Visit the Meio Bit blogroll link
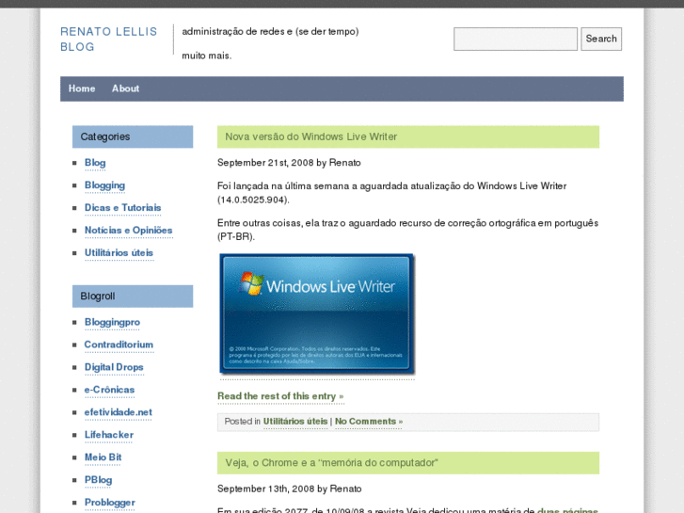Viewport: 684px width, 513px height. [103, 457]
